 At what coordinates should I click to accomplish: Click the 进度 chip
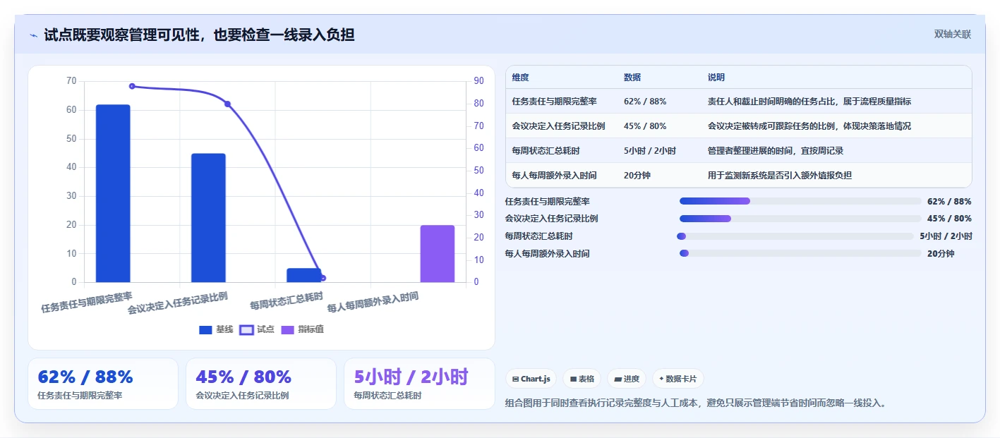click(627, 379)
